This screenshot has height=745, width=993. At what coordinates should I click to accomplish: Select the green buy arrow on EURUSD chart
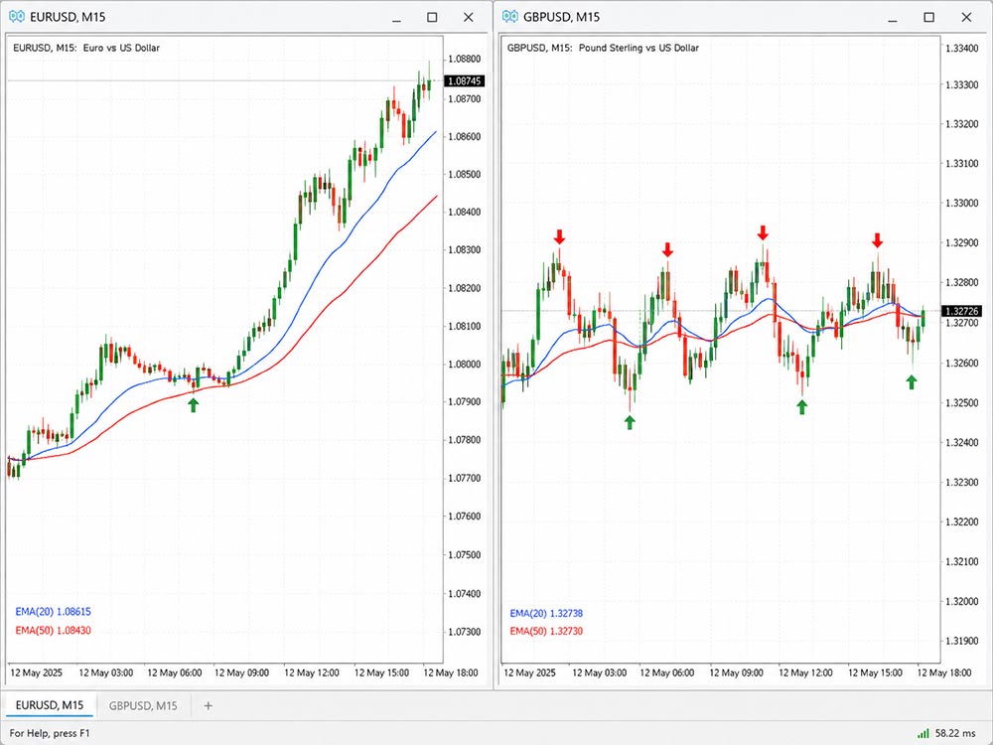click(194, 405)
